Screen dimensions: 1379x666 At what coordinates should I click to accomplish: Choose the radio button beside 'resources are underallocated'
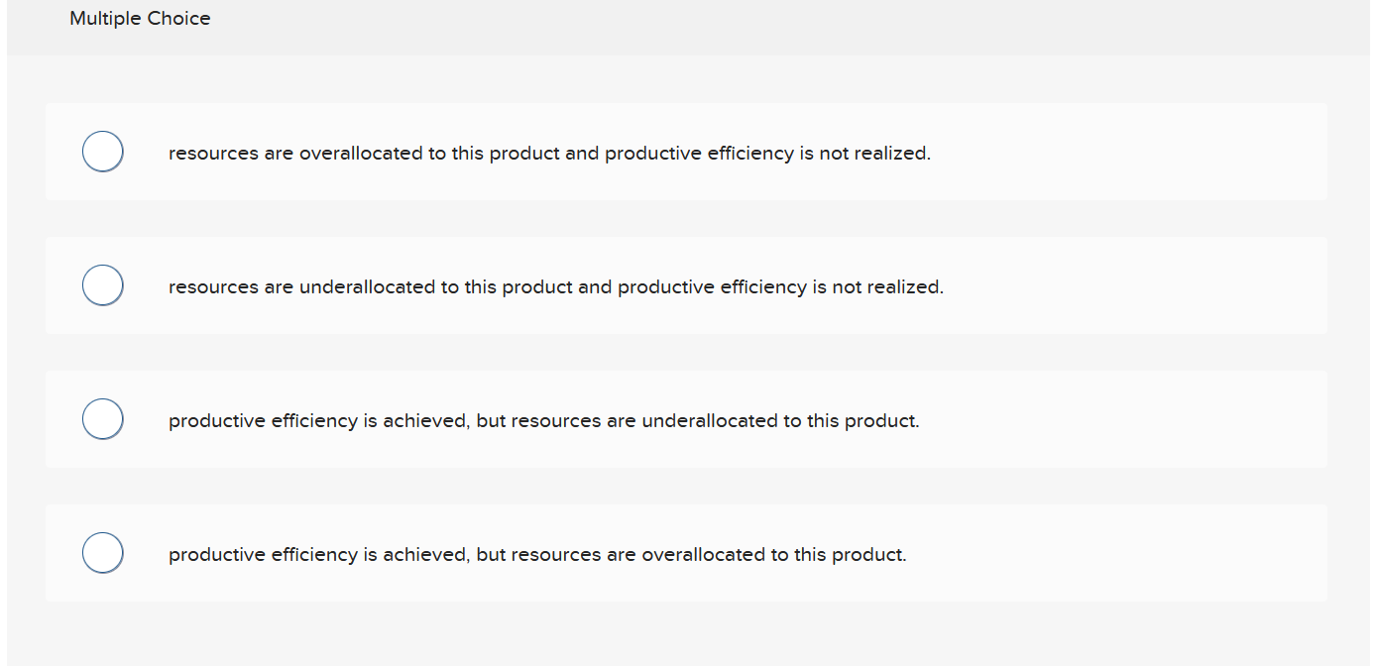102,284
